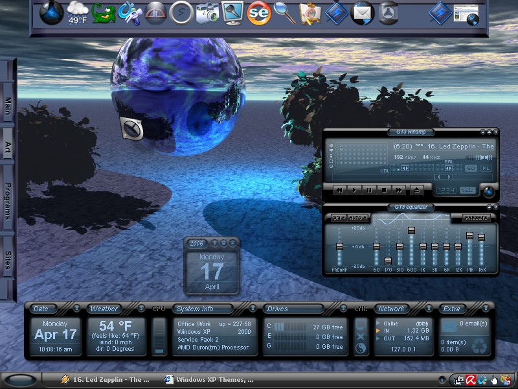This screenshot has width=518, height=389.
Task: Open the green gecko icon in the dock
Action: pos(104,13)
